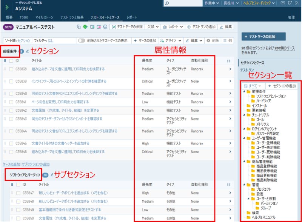Open the ヘルプとフィードバック dropdown
The height and width of the screenshot is (222, 302).
[x=259, y=3]
